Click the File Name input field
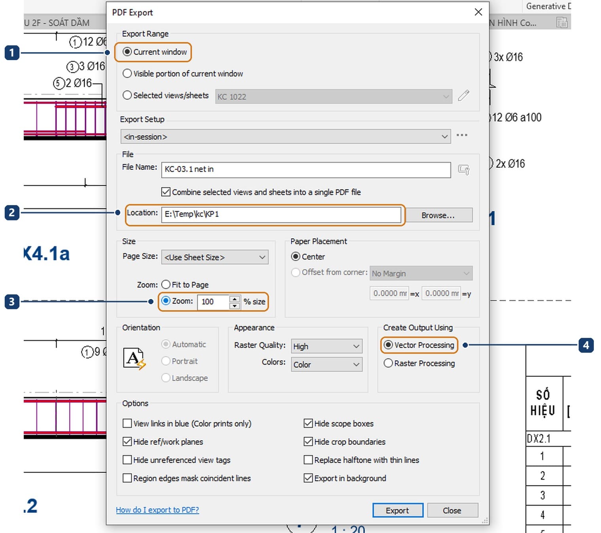 [306, 170]
